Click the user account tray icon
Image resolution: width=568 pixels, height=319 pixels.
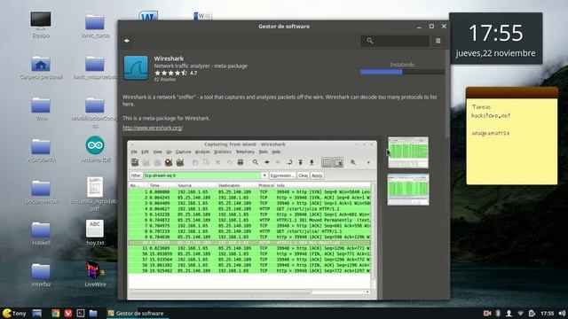pos(509,313)
